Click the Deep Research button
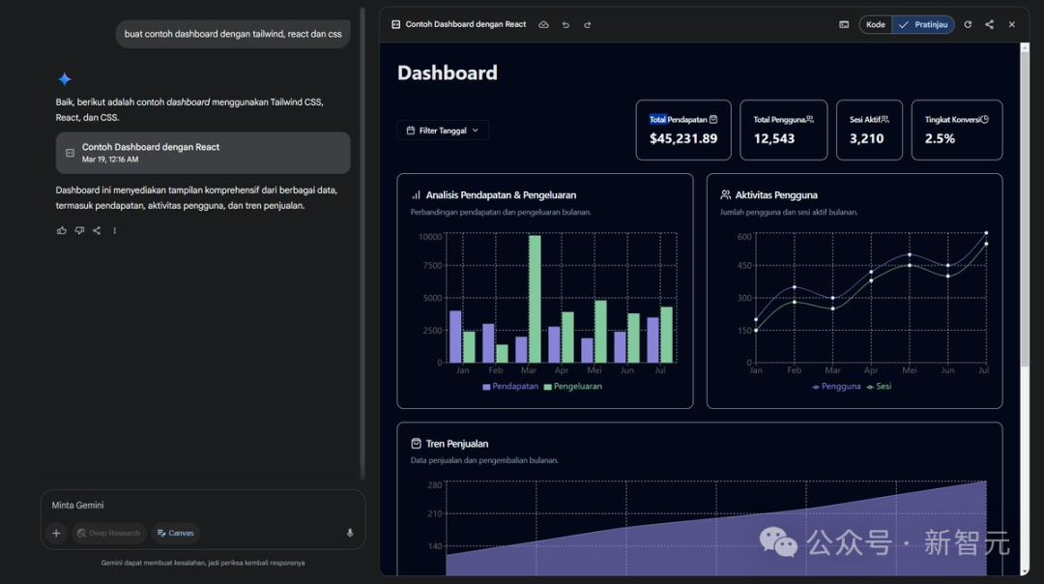This screenshot has width=1044, height=584. pos(108,533)
